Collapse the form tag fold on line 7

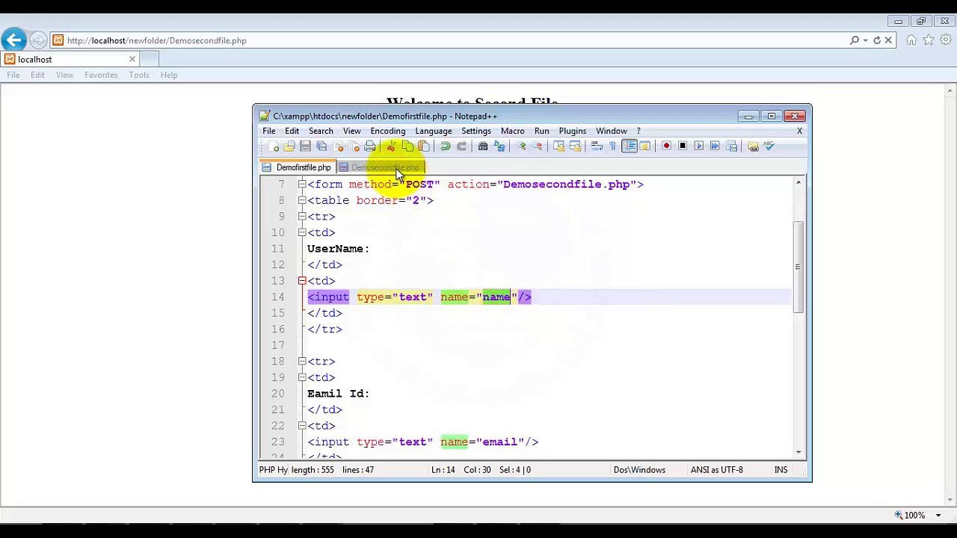(x=302, y=184)
